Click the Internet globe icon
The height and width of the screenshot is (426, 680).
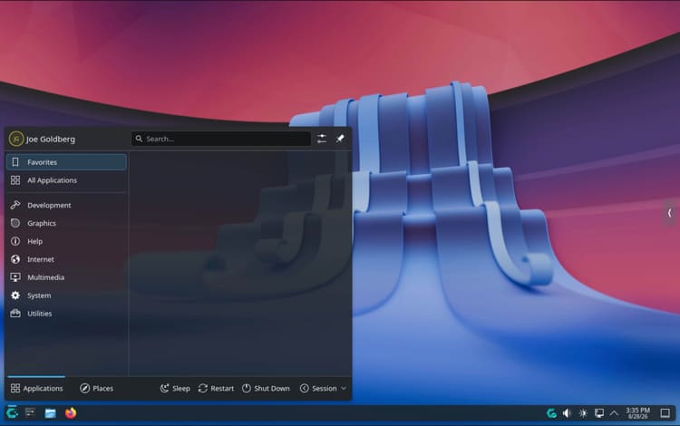(15, 259)
